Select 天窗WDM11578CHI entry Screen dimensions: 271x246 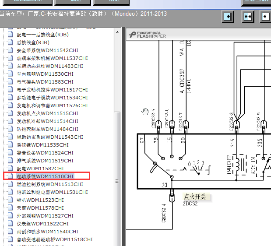[x=40, y=208]
